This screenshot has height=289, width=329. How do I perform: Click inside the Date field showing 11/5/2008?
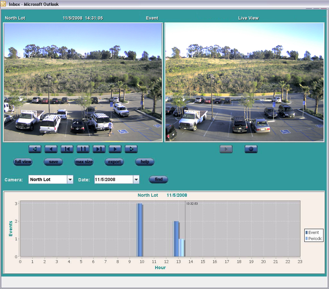(x=114, y=180)
